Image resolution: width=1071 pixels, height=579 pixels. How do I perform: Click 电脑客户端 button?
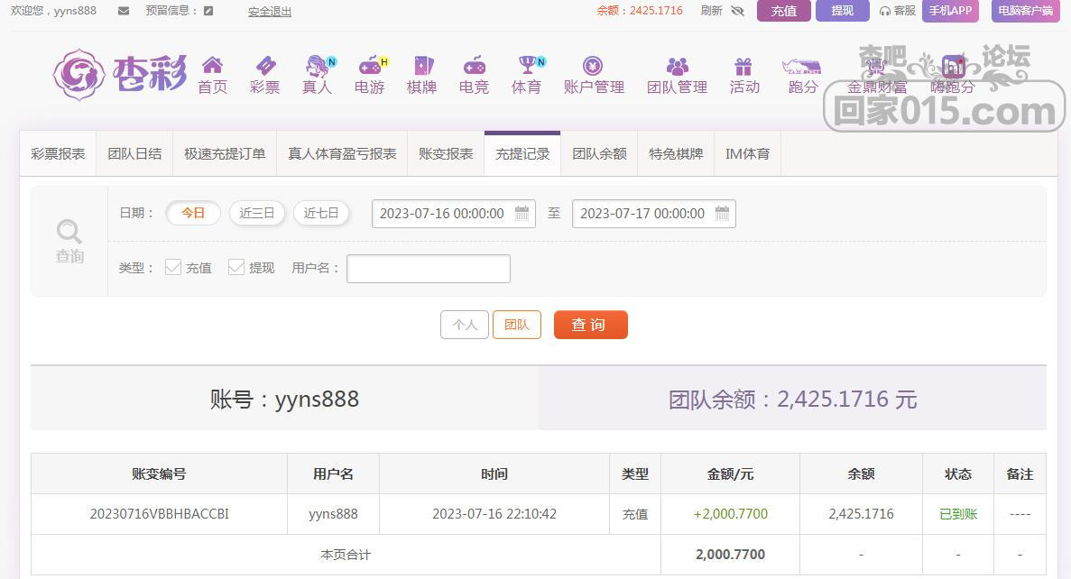(x=1025, y=11)
